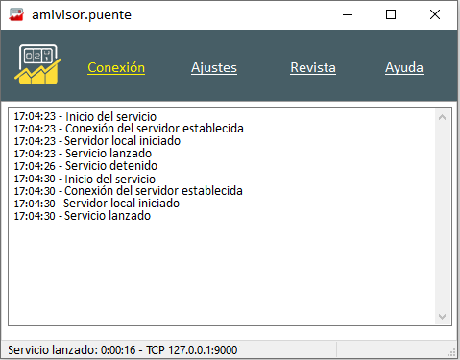
Task: Click status bar text 'Servicio lanzado: 0:00:16'
Action: pyautogui.click(x=72, y=350)
